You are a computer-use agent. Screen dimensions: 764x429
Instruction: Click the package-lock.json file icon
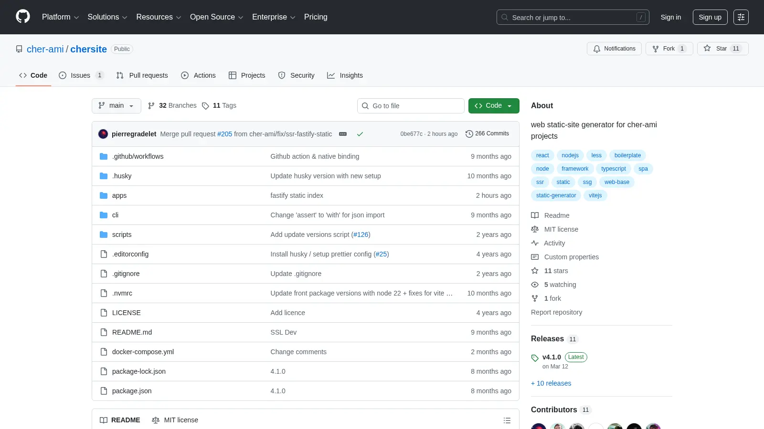[104, 371]
